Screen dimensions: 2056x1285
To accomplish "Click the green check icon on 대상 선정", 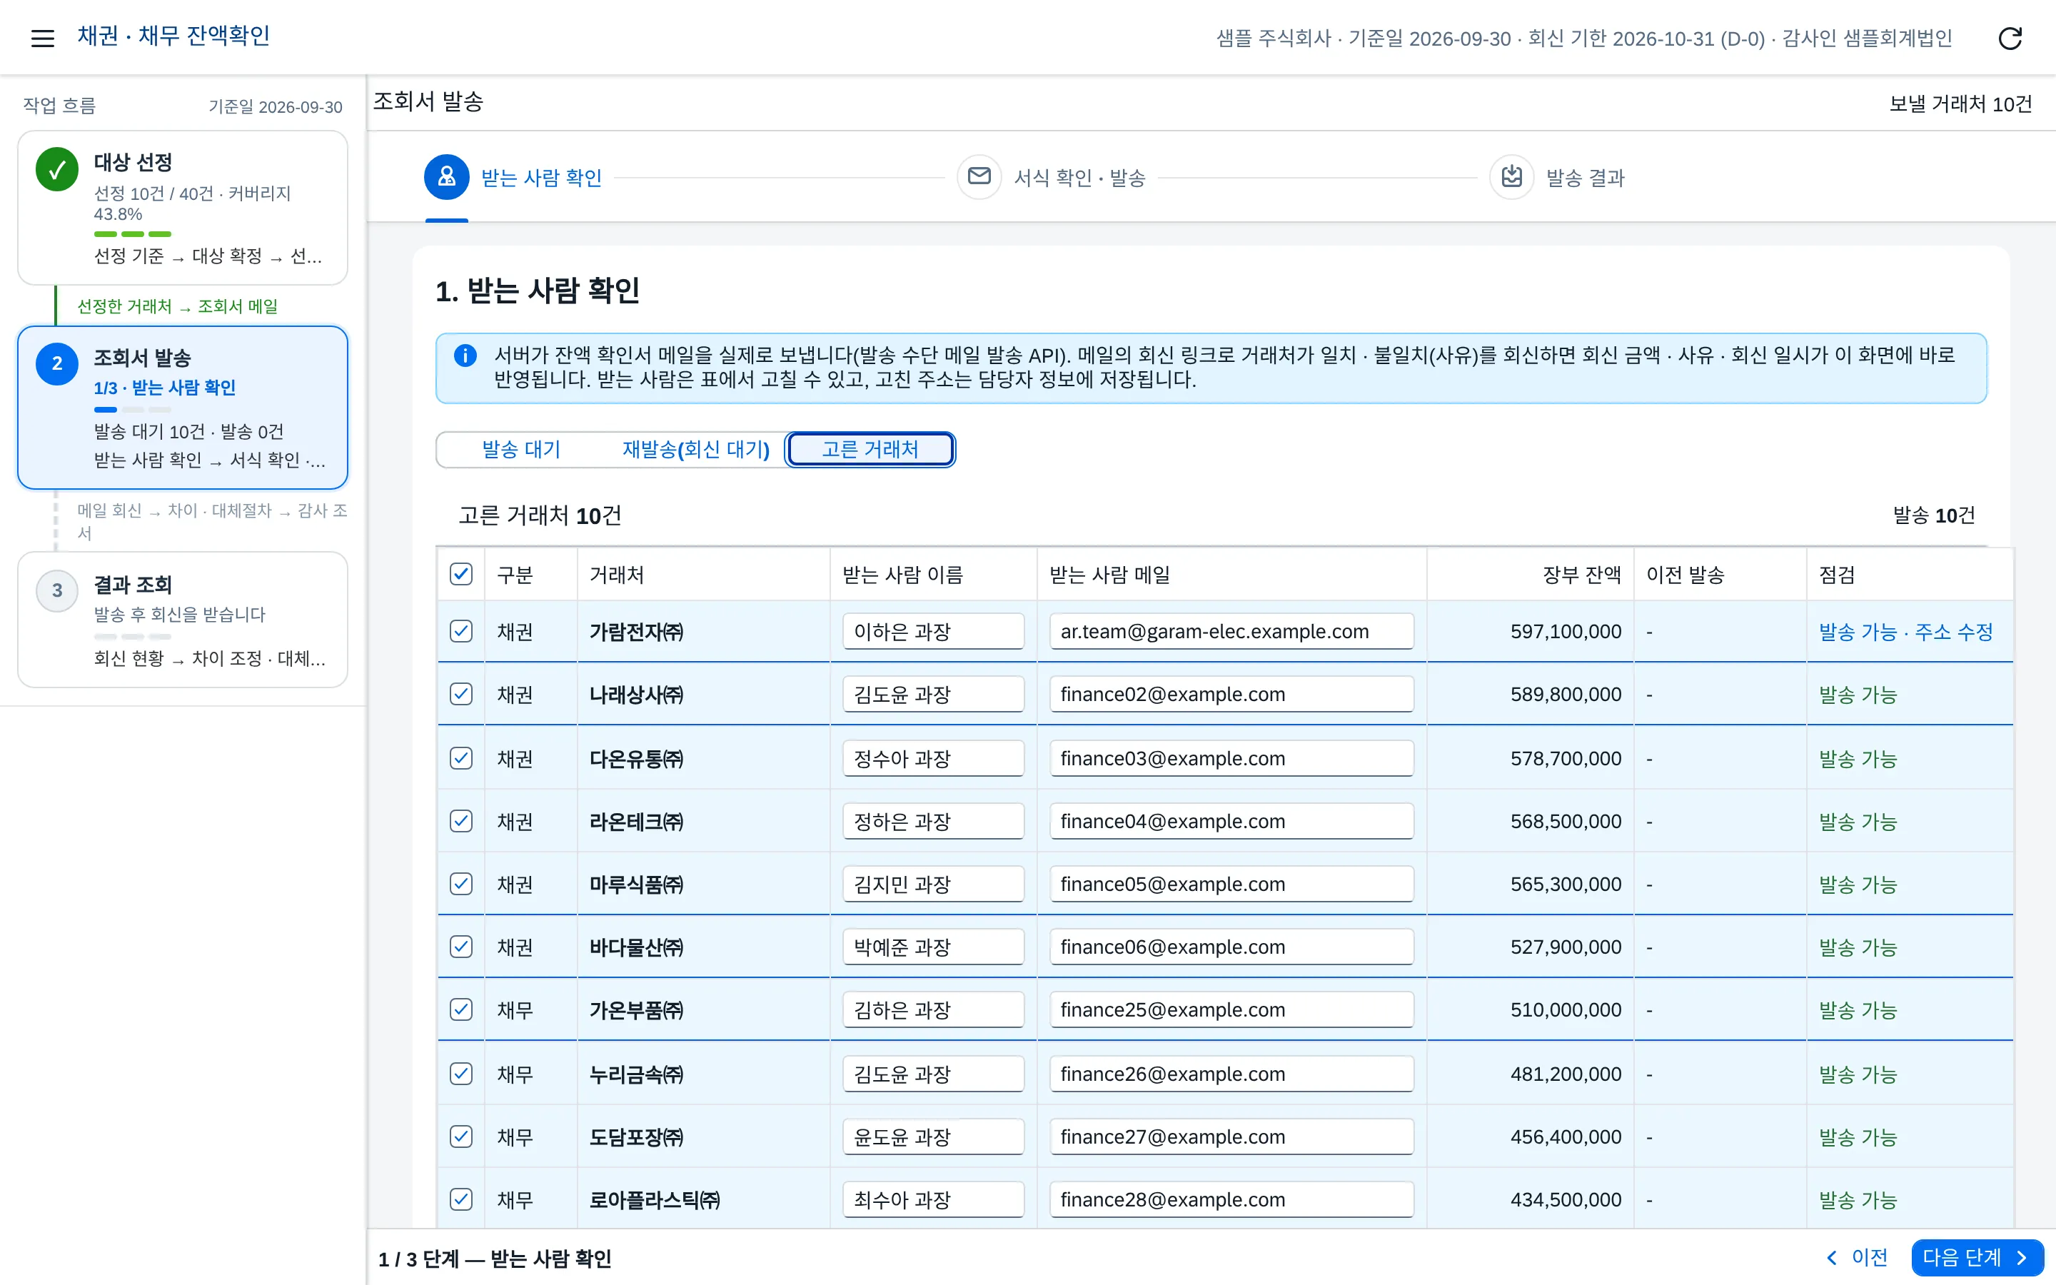I will pos(57,170).
